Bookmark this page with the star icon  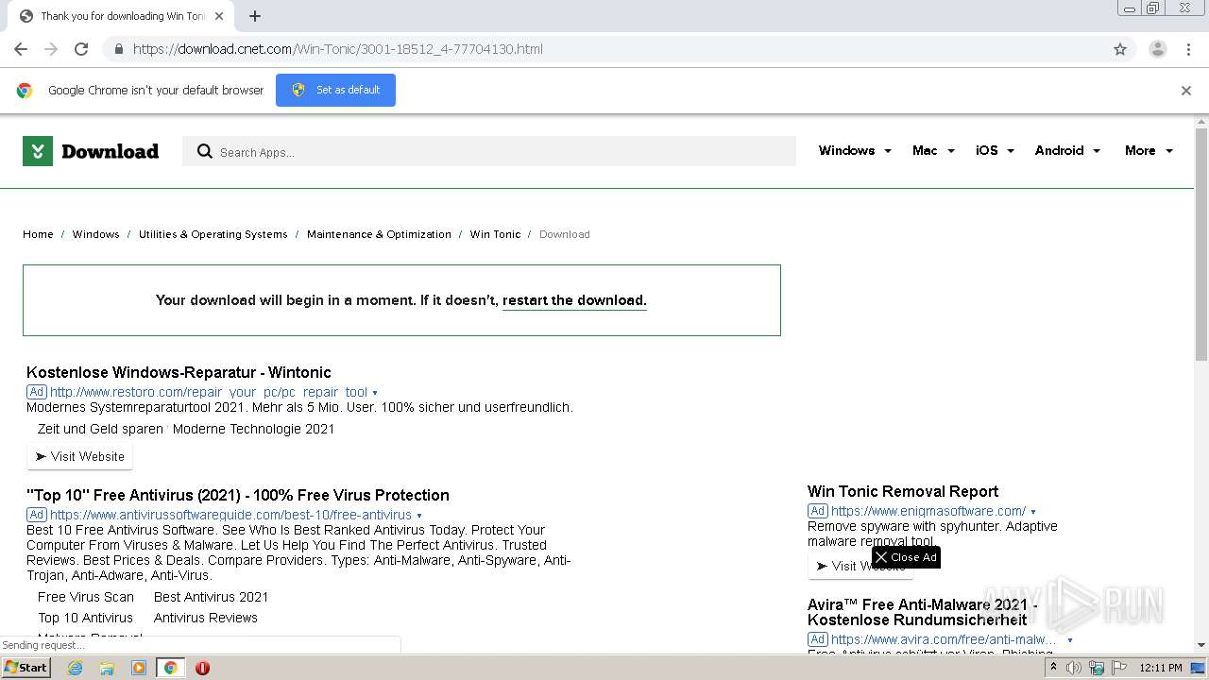(1120, 49)
